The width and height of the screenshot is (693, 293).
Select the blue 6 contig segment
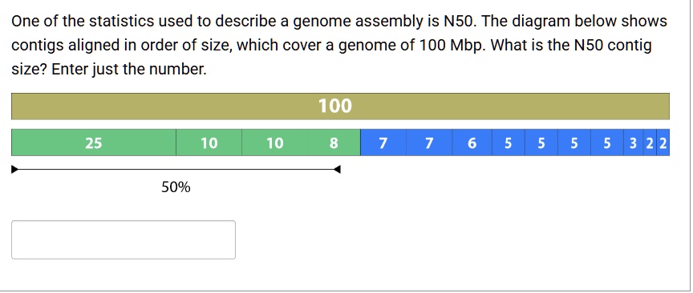(472, 142)
